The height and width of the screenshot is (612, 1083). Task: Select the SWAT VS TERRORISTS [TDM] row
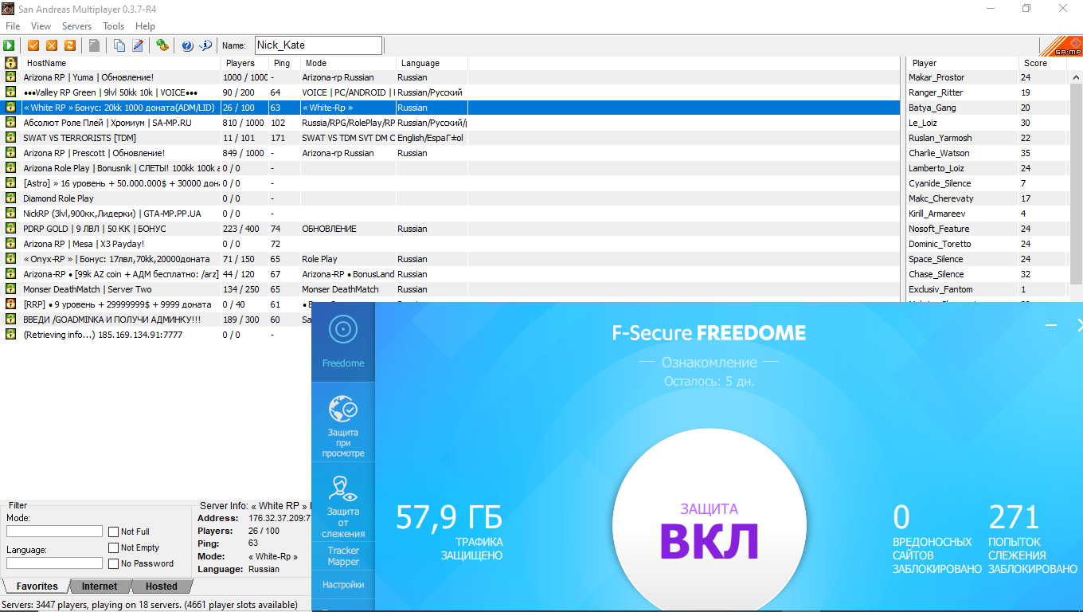click(x=452, y=138)
